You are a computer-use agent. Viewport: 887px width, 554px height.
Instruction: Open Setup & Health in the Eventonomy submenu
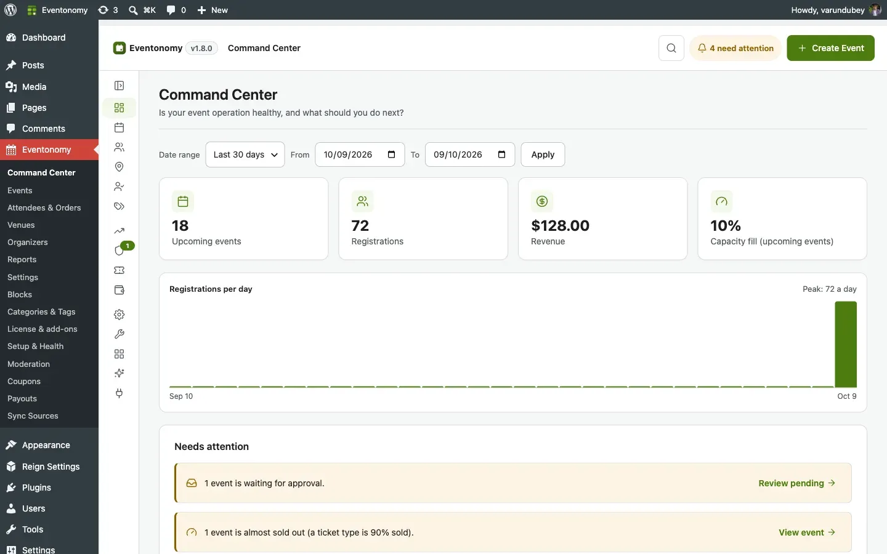click(x=36, y=347)
